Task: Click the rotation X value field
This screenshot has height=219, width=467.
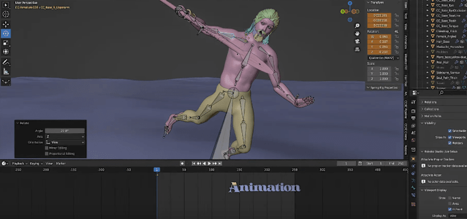Action: pos(379,41)
